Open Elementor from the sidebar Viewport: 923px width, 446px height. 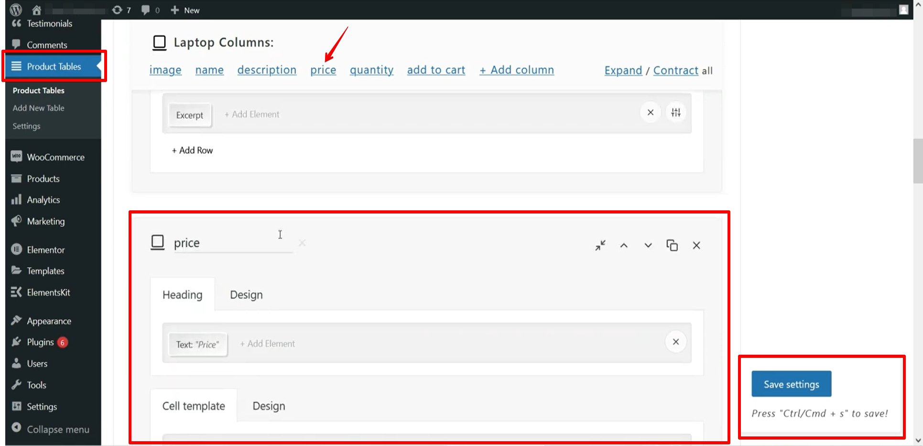tap(45, 250)
